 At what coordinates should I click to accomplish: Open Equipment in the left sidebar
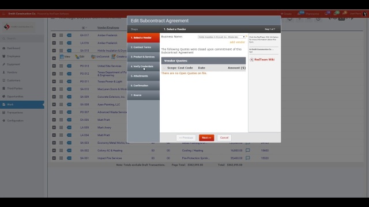[13, 64]
